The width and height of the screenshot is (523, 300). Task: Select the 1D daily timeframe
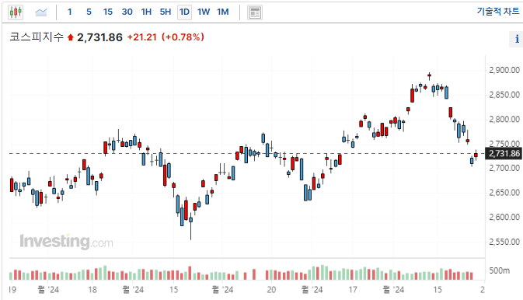point(184,12)
